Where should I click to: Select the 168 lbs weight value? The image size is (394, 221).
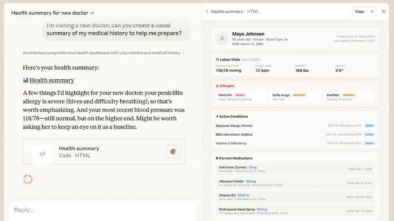point(302,71)
